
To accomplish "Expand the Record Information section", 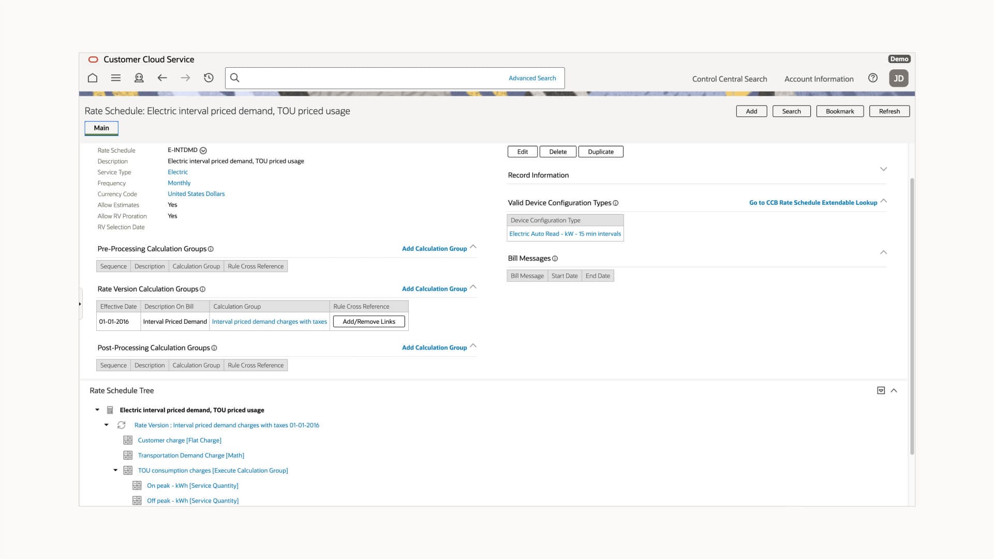I will pyautogui.click(x=883, y=169).
